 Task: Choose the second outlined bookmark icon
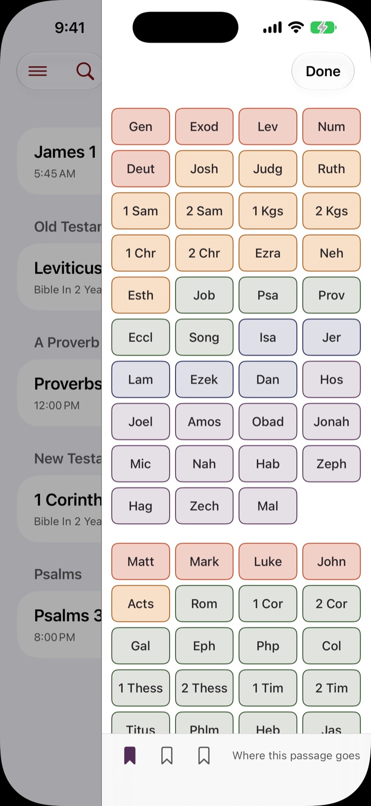click(167, 756)
